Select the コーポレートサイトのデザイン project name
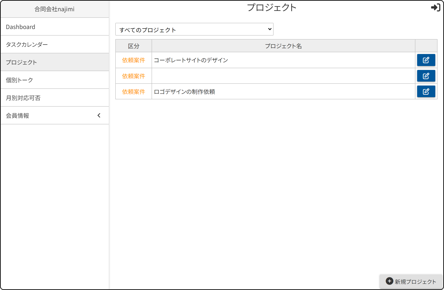The width and height of the screenshot is (444, 290). click(x=191, y=60)
